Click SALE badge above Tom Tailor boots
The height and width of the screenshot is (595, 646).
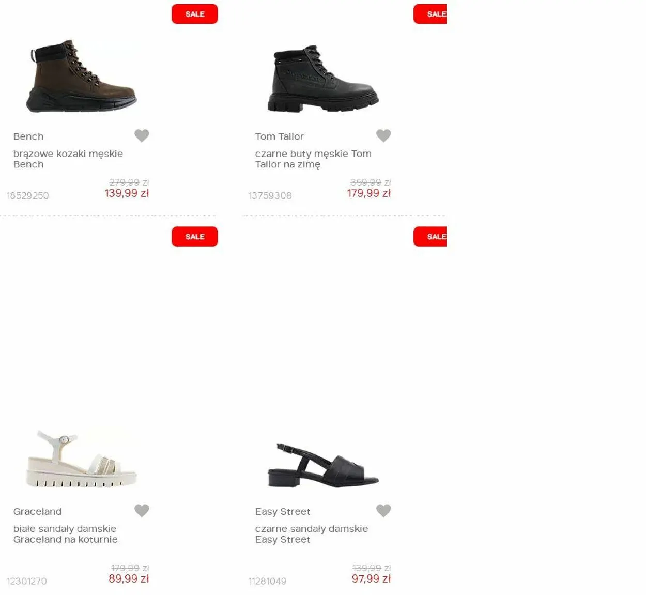430,14
